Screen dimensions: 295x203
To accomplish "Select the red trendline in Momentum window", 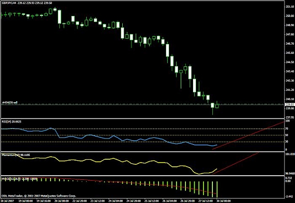I will click(x=236, y=163).
